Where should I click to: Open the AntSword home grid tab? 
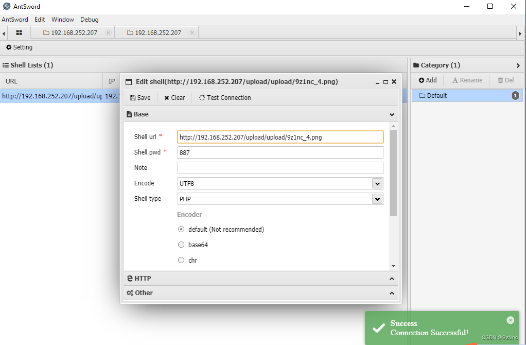(x=19, y=32)
